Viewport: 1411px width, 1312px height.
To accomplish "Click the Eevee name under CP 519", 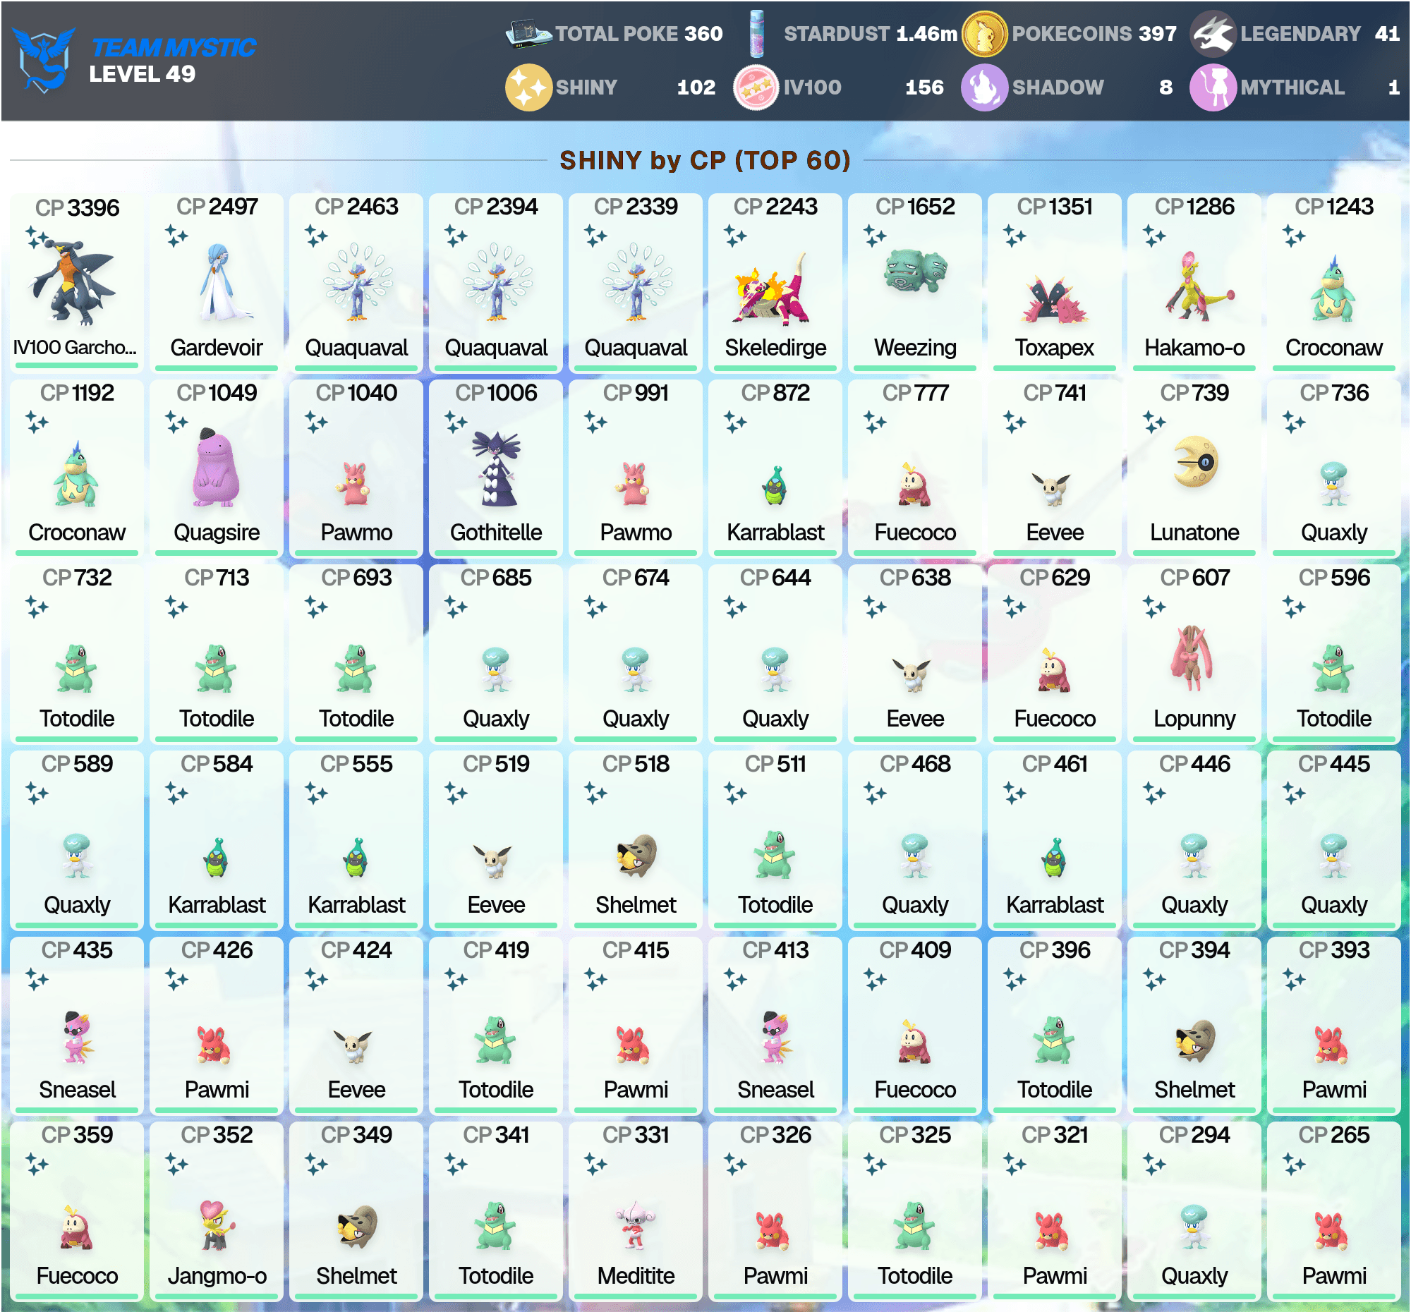I will click(496, 905).
